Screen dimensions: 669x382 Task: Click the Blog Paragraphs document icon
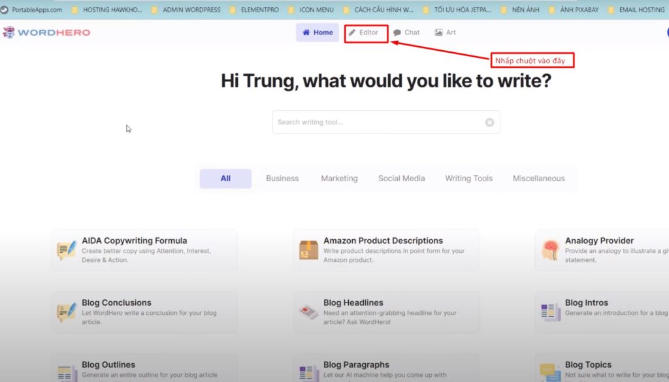coord(308,374)
